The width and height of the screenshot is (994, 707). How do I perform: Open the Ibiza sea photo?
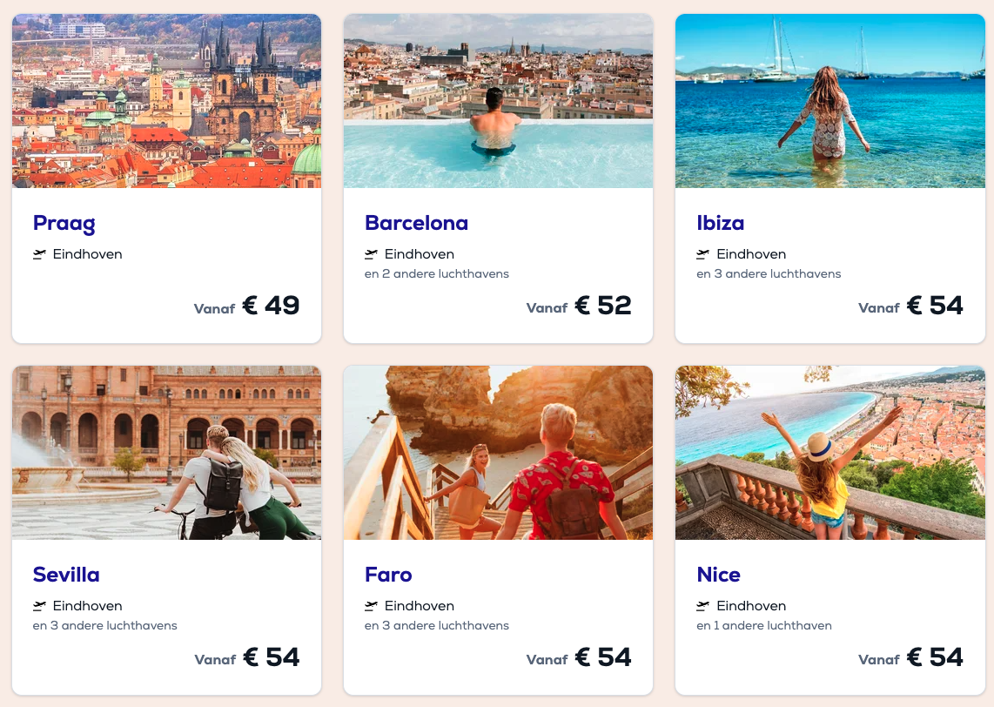click(829, 101)
